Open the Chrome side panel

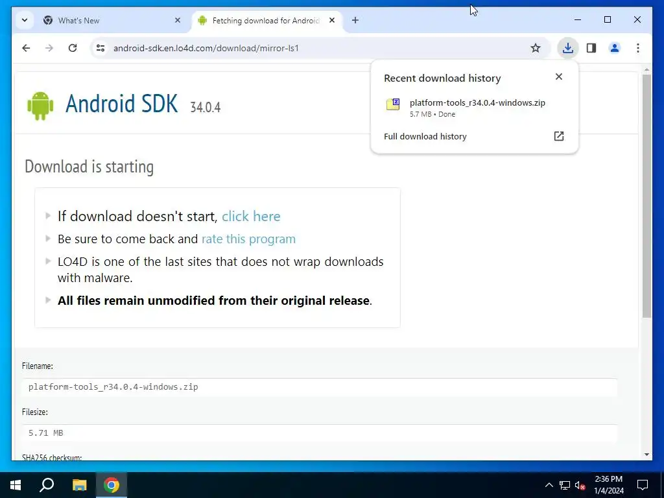pyautogui.click(x=591, y=48)
